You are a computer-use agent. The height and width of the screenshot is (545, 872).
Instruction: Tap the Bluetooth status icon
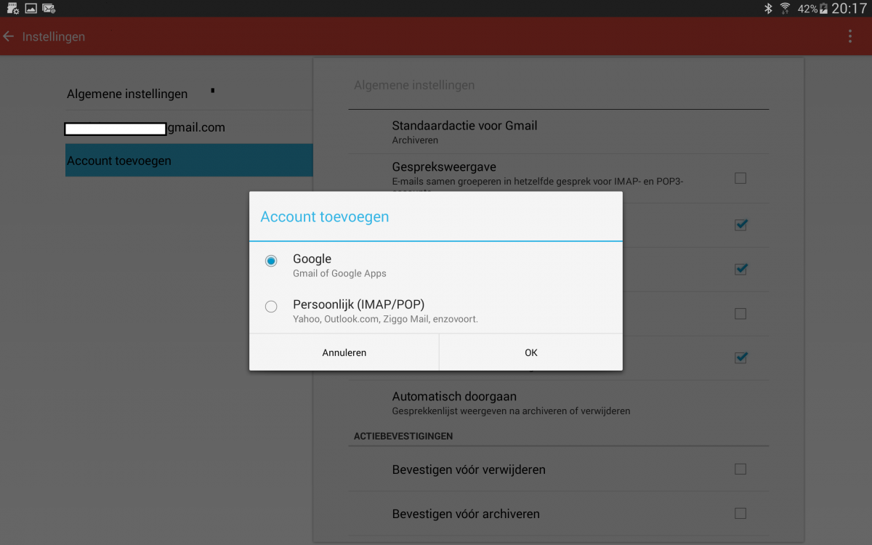click(768, 9)
